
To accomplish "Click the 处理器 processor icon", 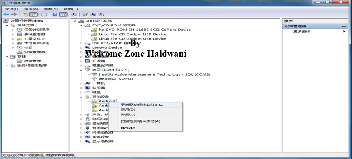I will click(x=88, y=61).
